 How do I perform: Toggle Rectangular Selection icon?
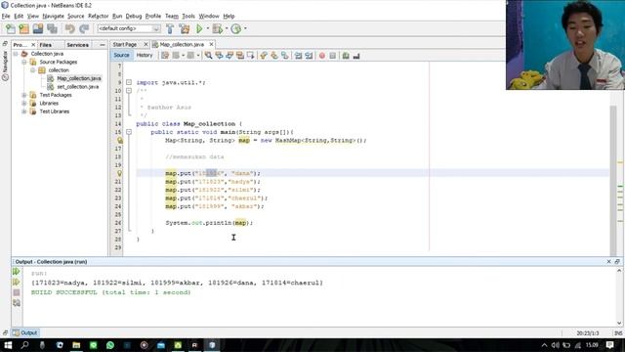[250, 56]
